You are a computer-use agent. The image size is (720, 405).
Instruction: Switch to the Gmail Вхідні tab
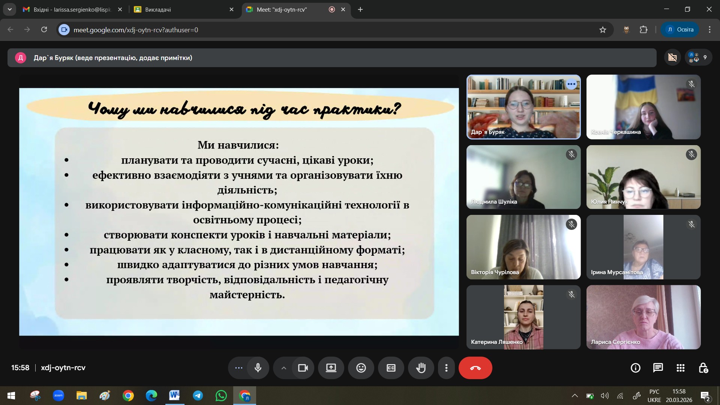71,9
